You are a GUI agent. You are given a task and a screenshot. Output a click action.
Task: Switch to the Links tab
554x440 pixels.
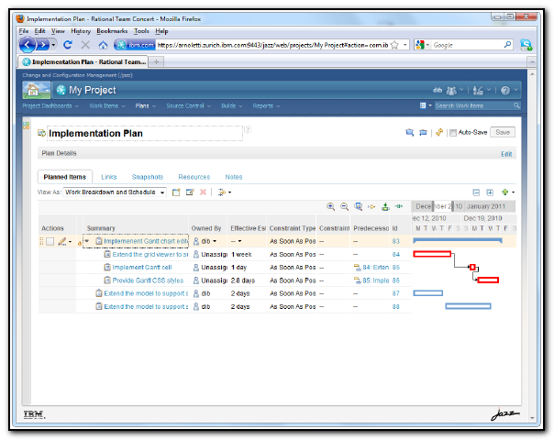click(109, 177)
